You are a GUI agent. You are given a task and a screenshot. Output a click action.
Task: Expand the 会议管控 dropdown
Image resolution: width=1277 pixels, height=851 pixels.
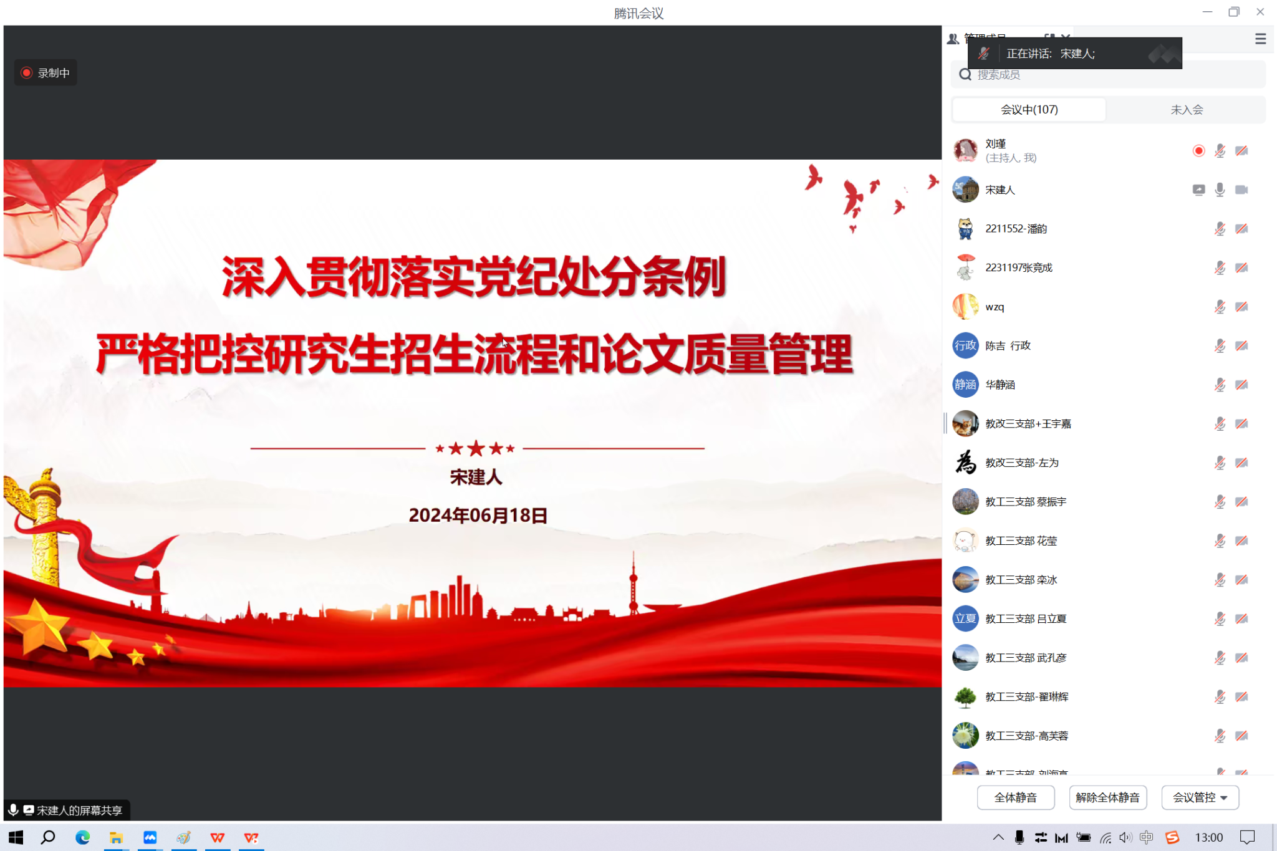(1200, 797)
